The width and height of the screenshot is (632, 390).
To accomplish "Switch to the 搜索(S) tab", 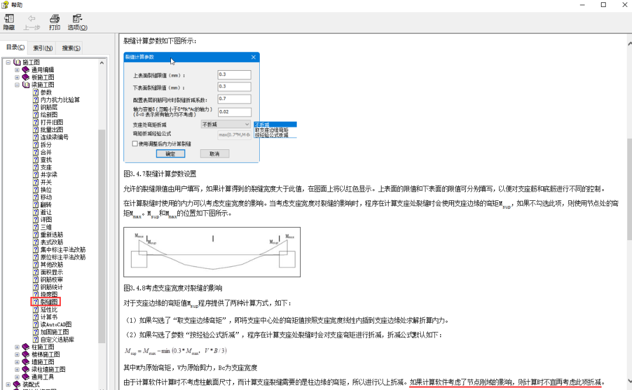I will coord(70,47).
